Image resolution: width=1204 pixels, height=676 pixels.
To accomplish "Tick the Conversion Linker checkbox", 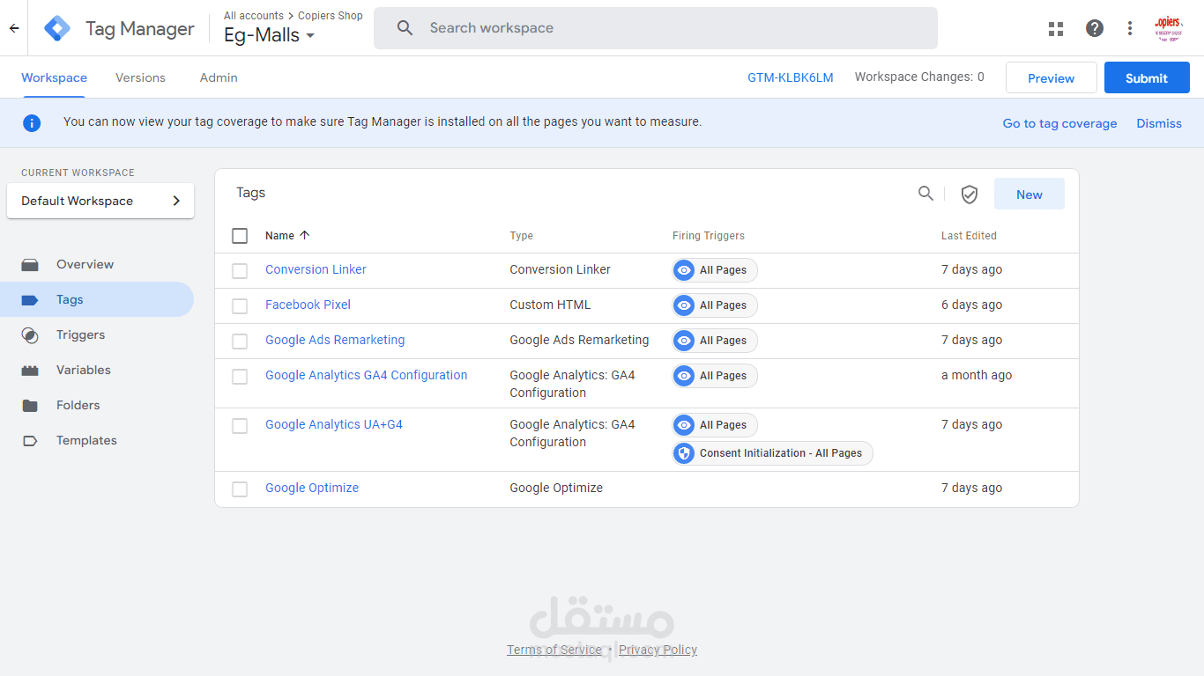I will 240,270.
